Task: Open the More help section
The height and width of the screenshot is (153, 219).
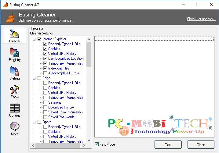Action: pos(15,129)
